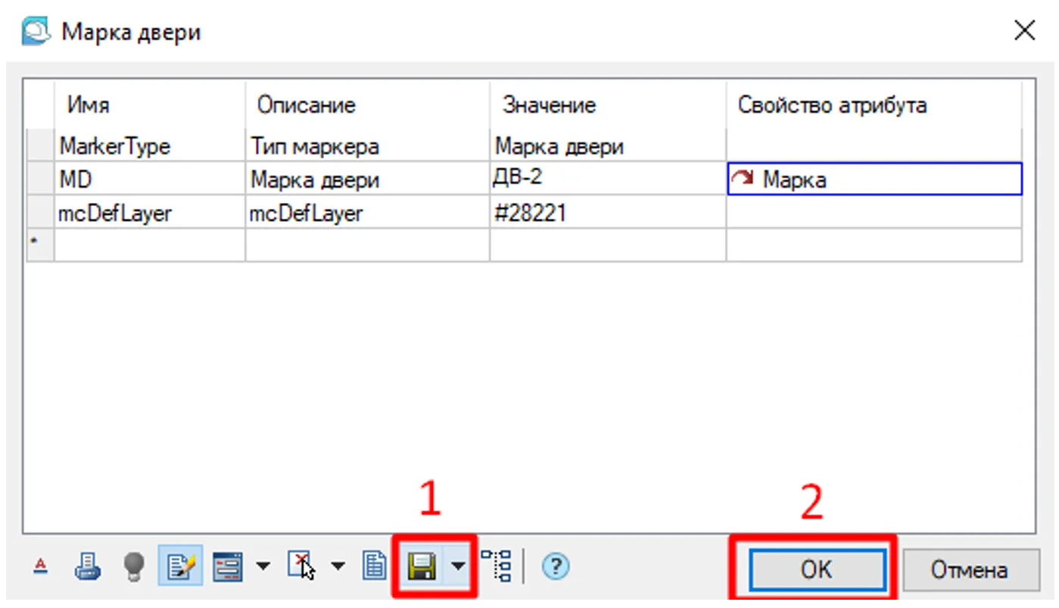Open dropdown arrow beside the form icon
The width and height of the screenshot is (1059, 608).
coord(262,566)
